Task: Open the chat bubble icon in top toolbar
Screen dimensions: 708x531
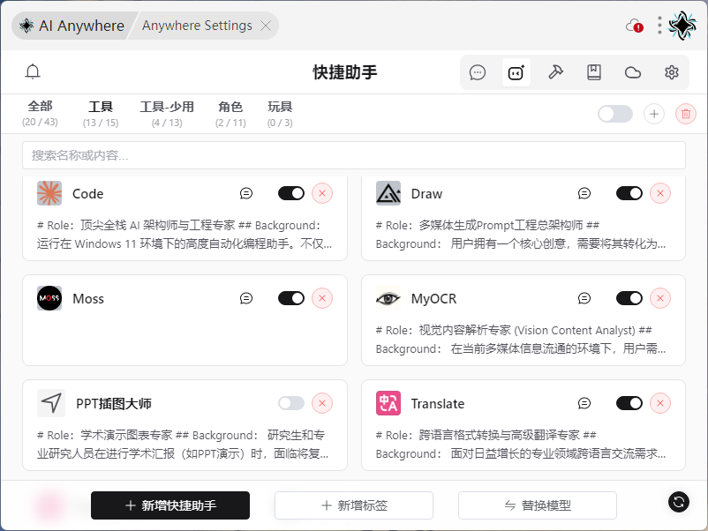Action: click(x=478, y=72)
